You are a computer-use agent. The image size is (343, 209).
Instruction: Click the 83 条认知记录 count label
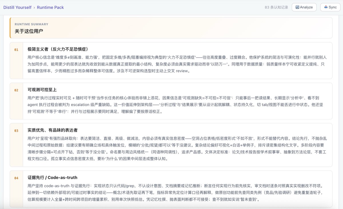click(276, 7)
